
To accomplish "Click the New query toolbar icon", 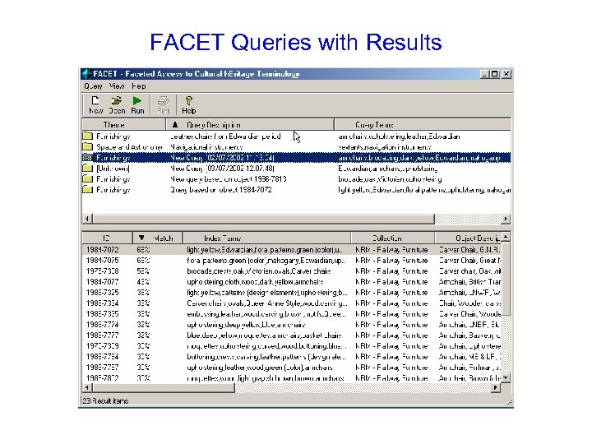I will click(x=95, y=104).
